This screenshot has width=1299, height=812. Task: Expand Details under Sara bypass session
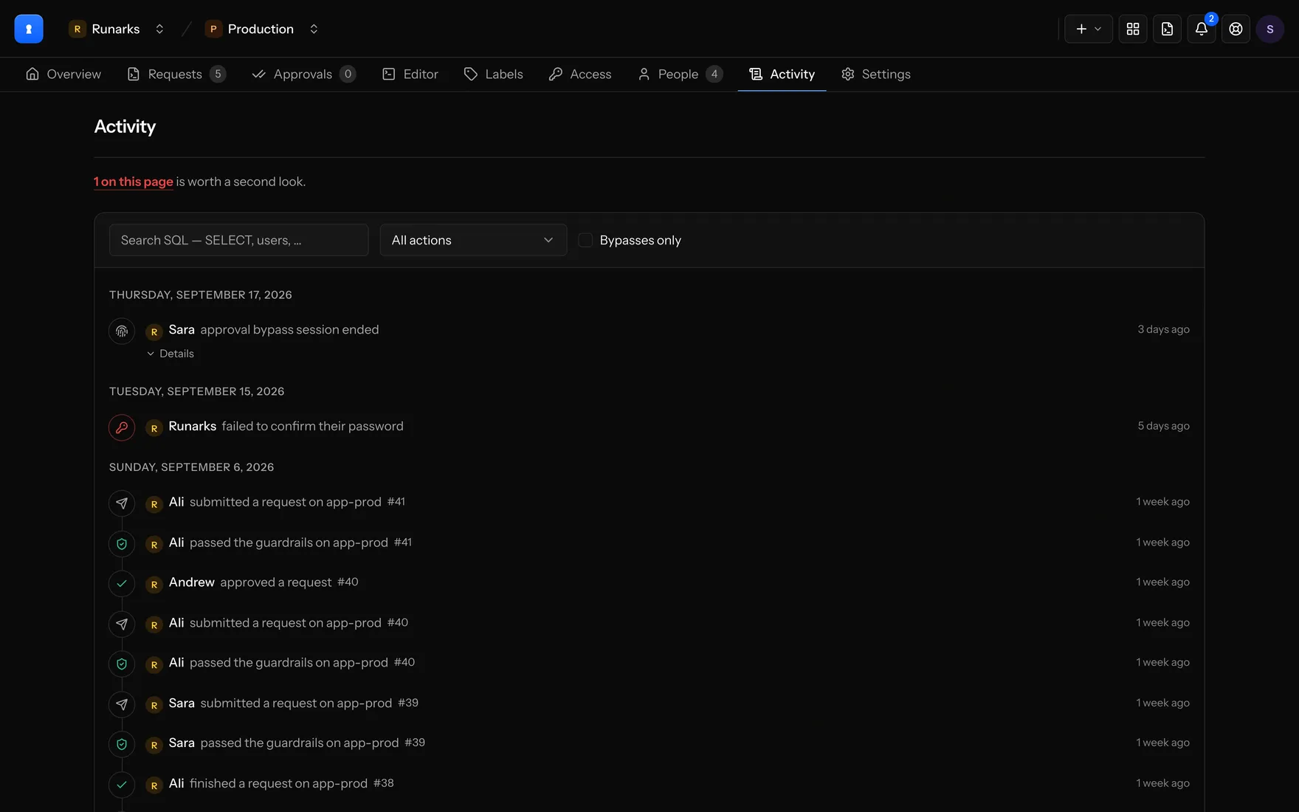(170, 354)
